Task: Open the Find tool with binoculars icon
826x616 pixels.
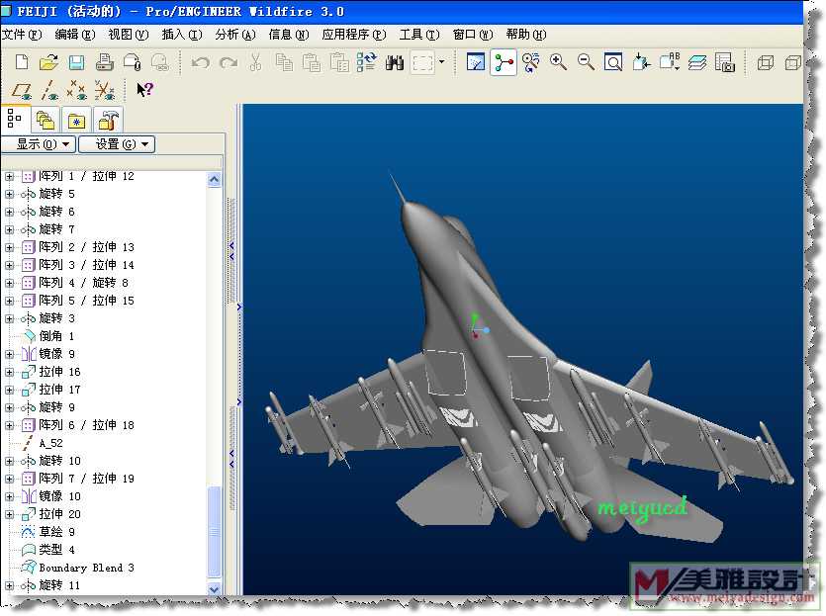Action: [x=395, y=62]
